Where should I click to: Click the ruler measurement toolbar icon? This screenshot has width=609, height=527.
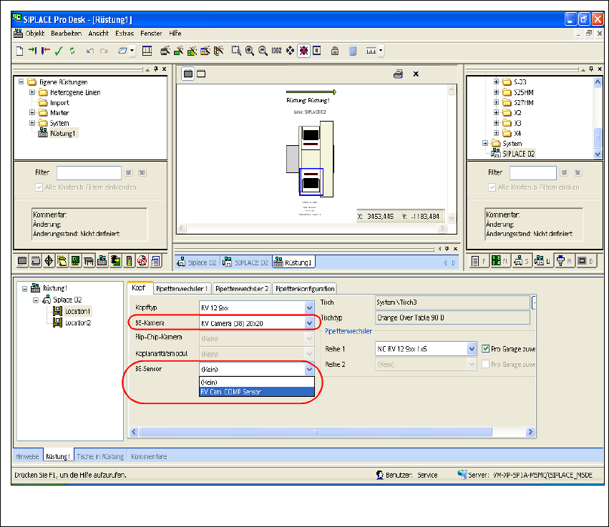(371, 51)
